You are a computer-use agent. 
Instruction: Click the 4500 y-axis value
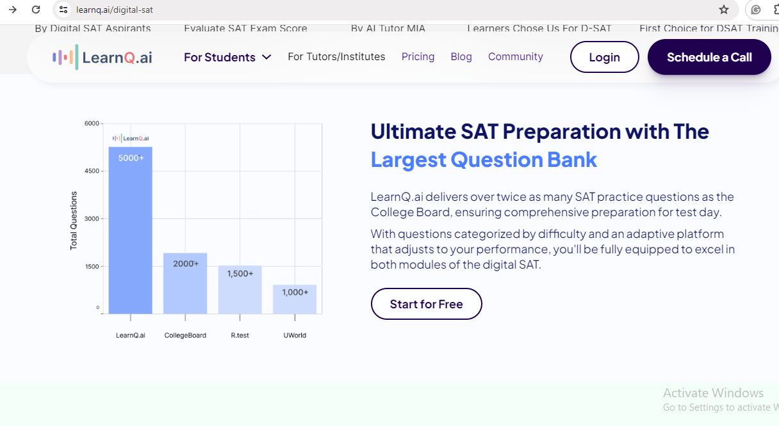pos(92,171)
